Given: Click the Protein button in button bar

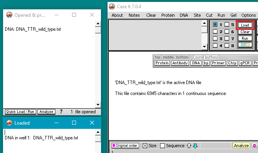Looking at the screenshot, I should 162,63.
